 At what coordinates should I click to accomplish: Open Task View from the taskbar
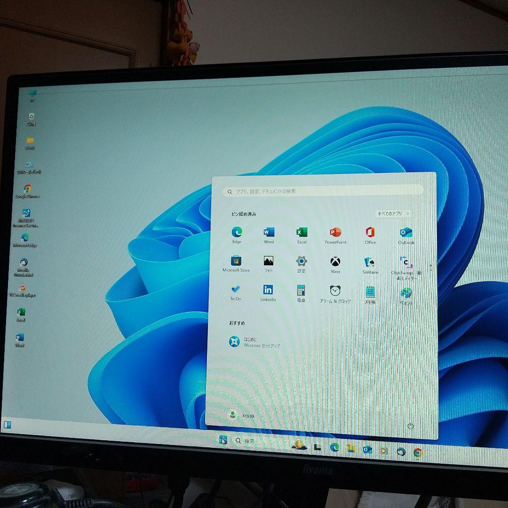(318, 447)
